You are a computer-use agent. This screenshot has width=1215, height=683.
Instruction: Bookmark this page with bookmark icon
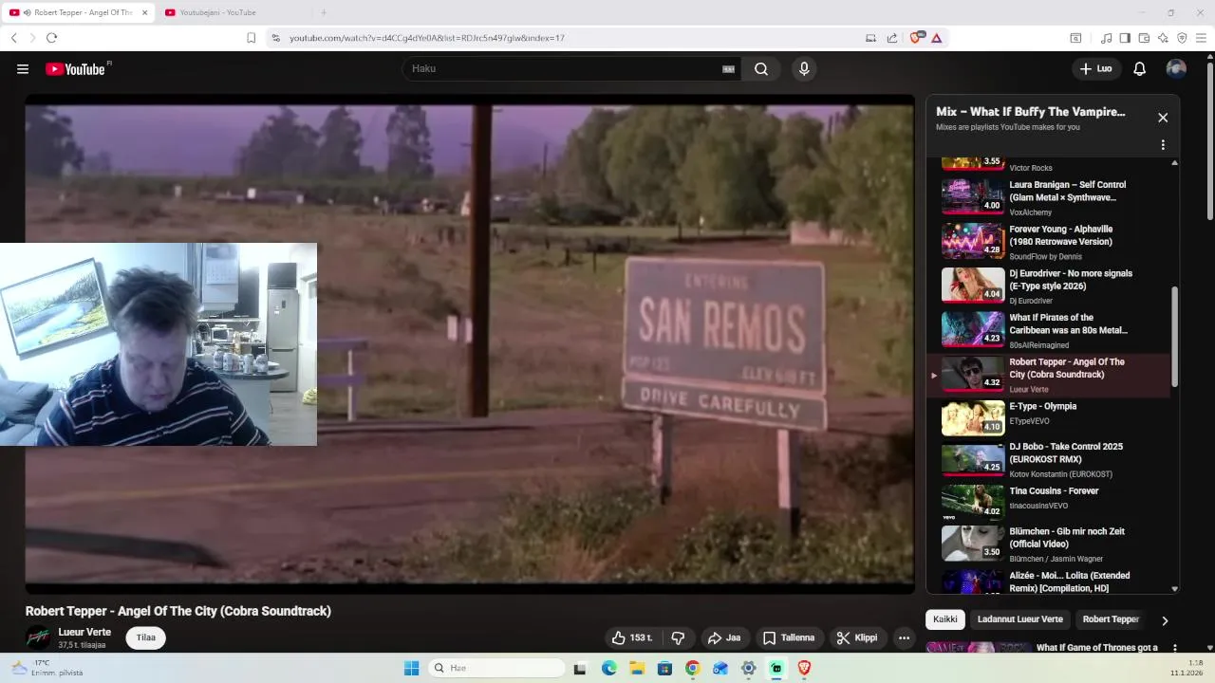tap(251, 38)
